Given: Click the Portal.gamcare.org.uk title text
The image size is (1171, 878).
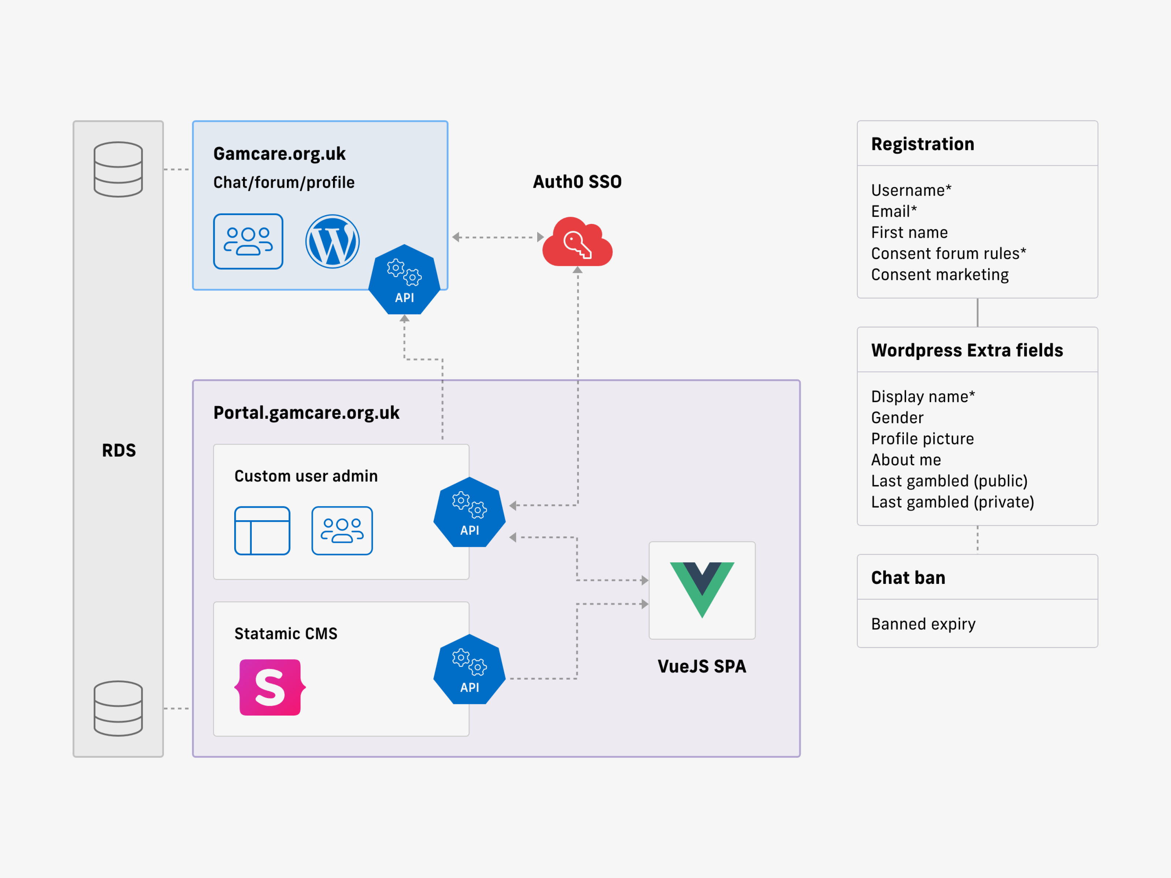Looking at the screenshot, I should [x=306, y=413].
